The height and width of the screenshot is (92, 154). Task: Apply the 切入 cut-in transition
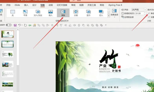pyautogui.click(x=101, y=13)
